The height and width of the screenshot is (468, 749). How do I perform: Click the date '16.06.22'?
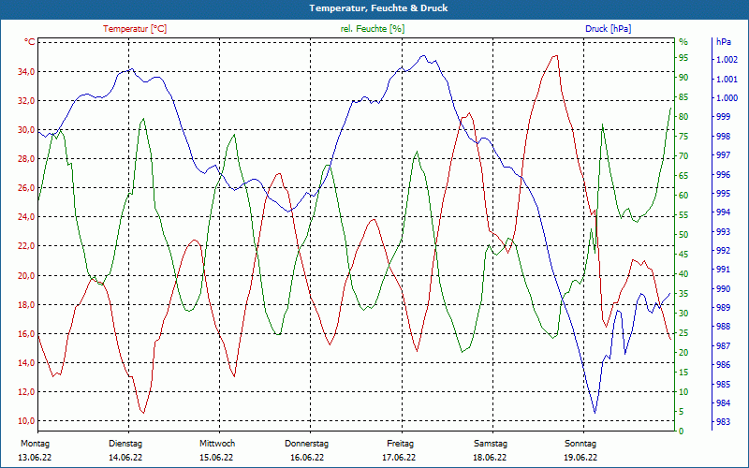pyautogui.click(x=307, y=458)
